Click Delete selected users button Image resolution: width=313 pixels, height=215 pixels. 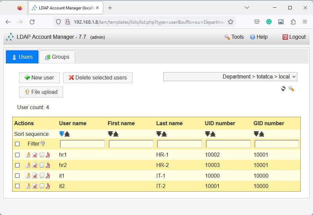[98, 77]
